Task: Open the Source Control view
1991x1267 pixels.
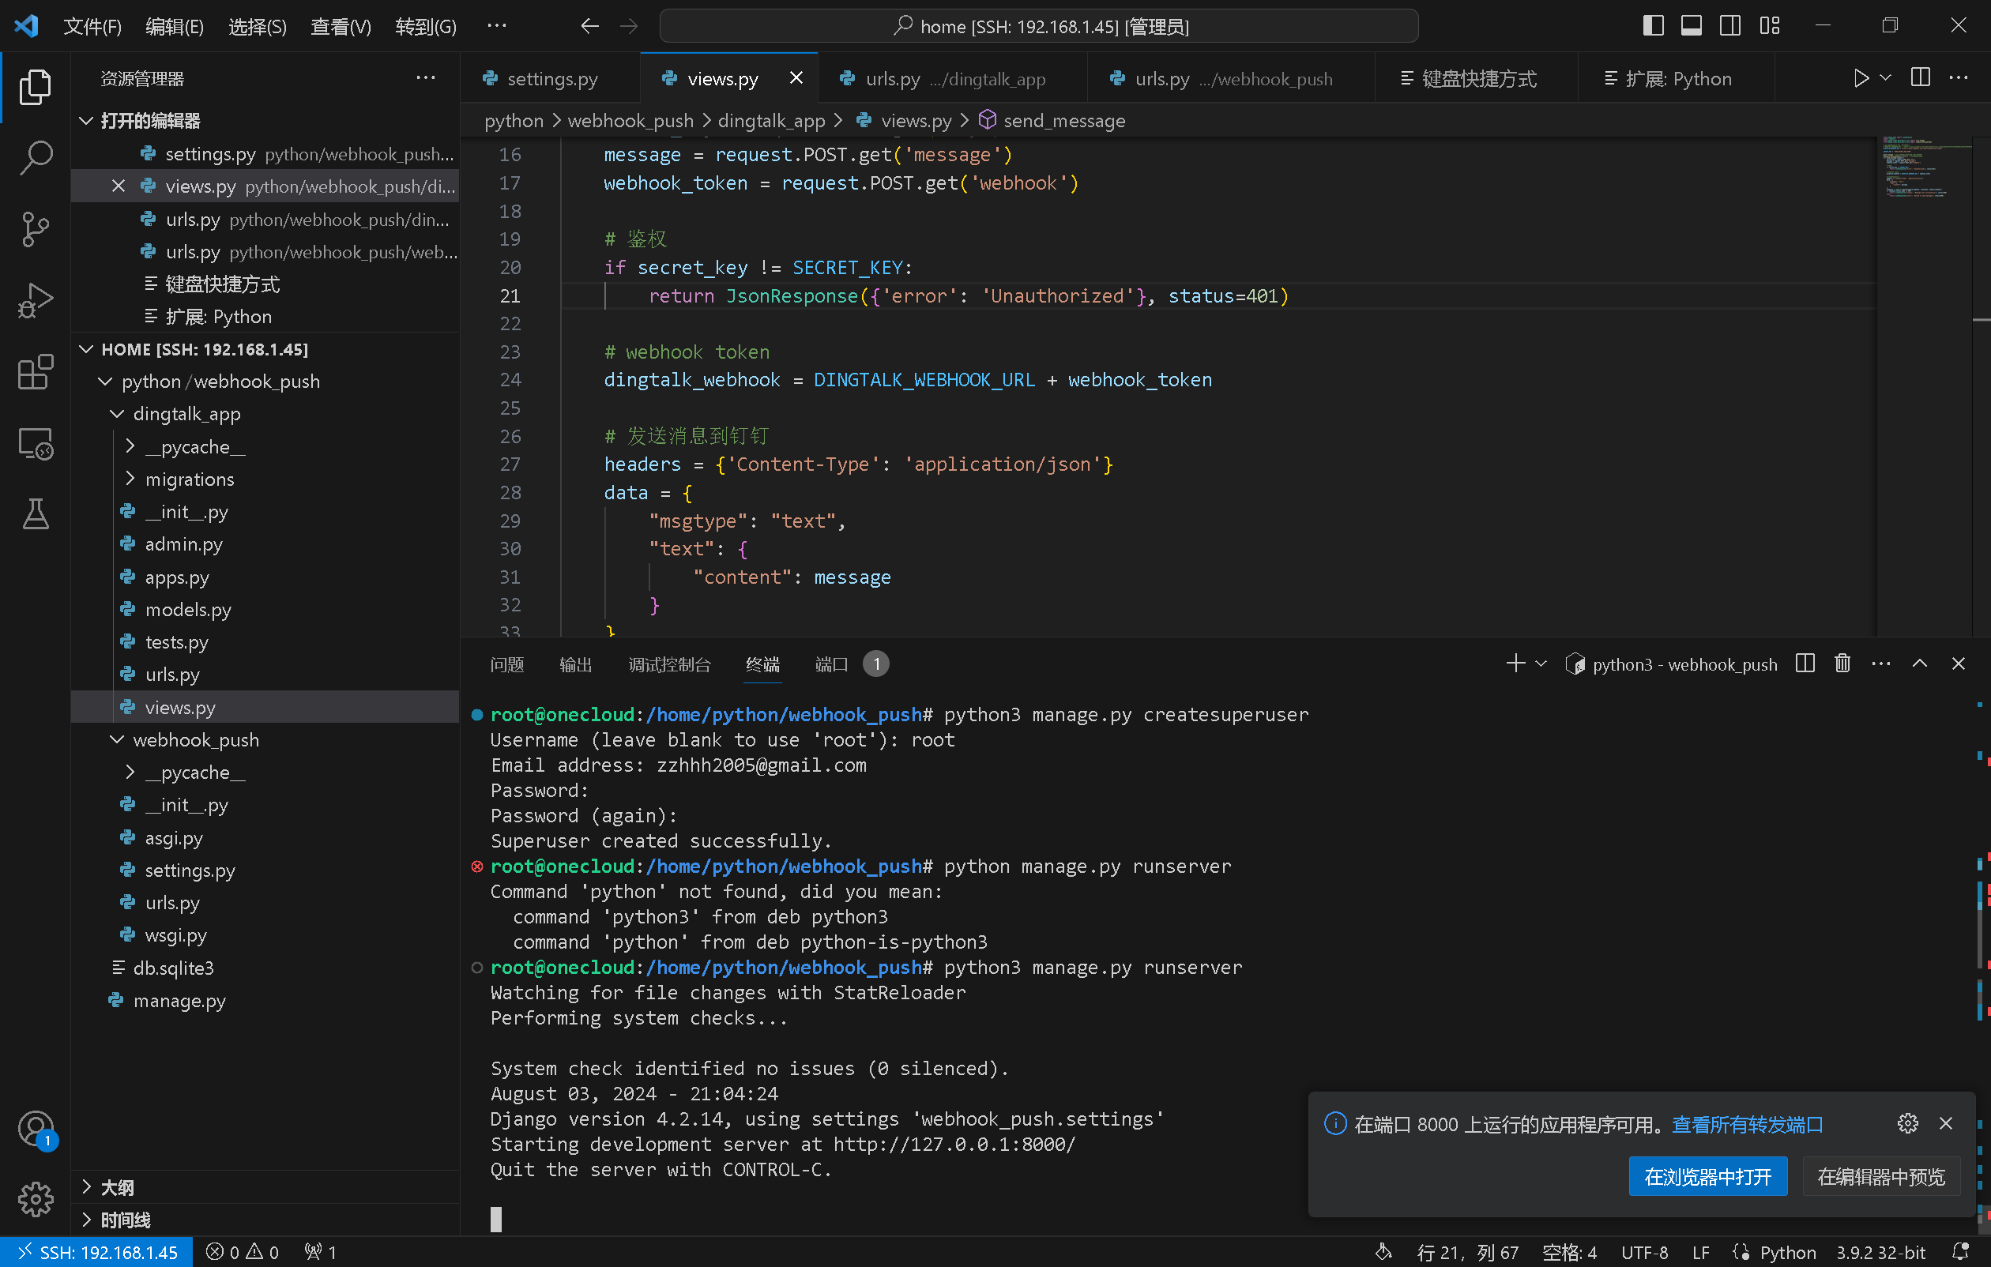Action: (36, 229)
